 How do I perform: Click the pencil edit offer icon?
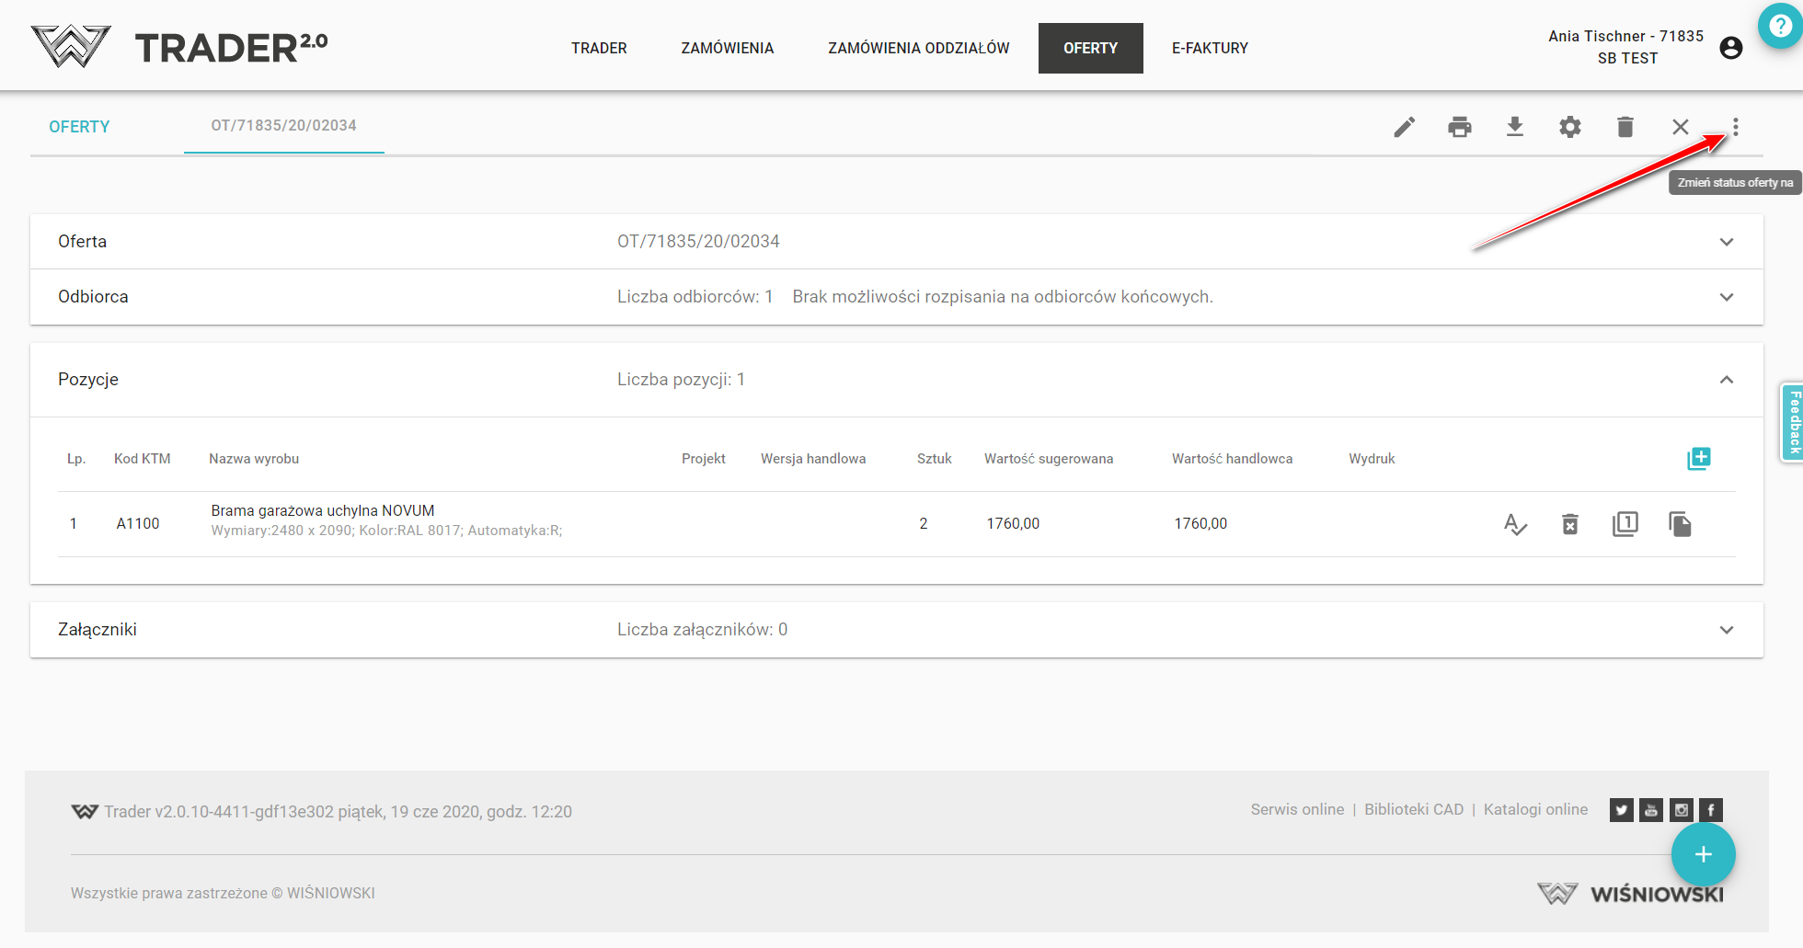1404,127
